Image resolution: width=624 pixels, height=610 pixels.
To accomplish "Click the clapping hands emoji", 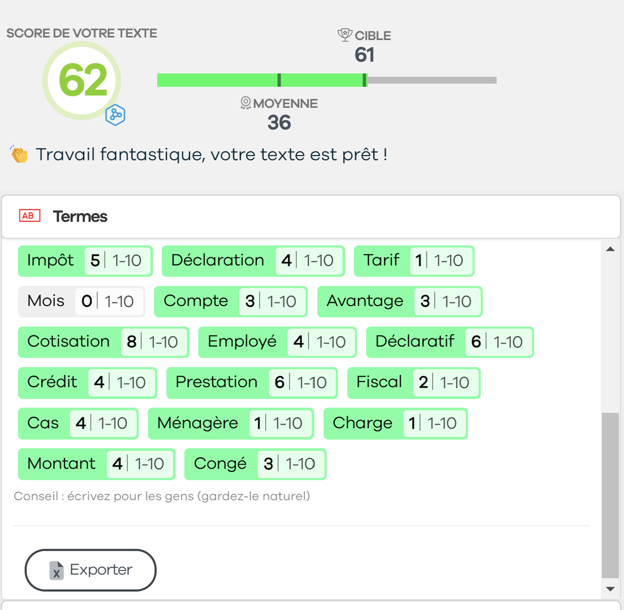I will [x=19, y=154].
